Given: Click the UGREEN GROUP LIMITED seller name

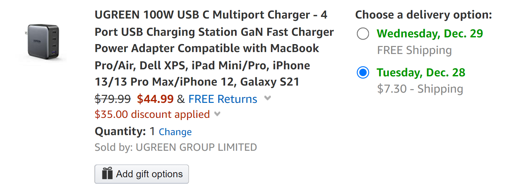Looking at the screenshot, I should [196, 147].
